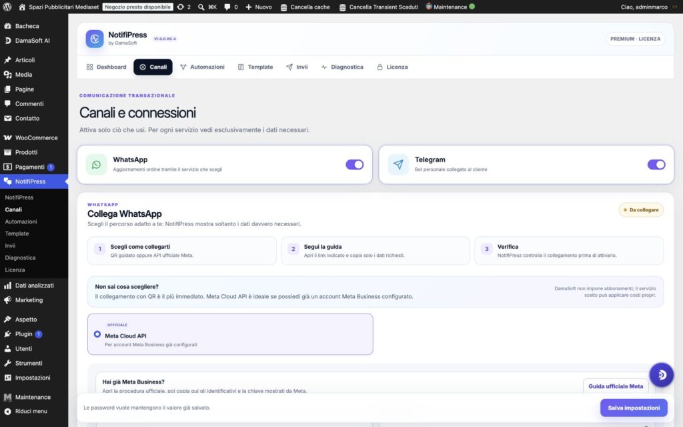683x427 pixels.
Task: Click the home icon in admin bar
Action: click(22, 7)
